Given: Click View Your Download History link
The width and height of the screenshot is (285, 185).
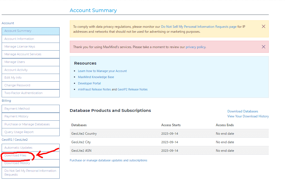Looking at the screenshot, I should pos(248,116).
